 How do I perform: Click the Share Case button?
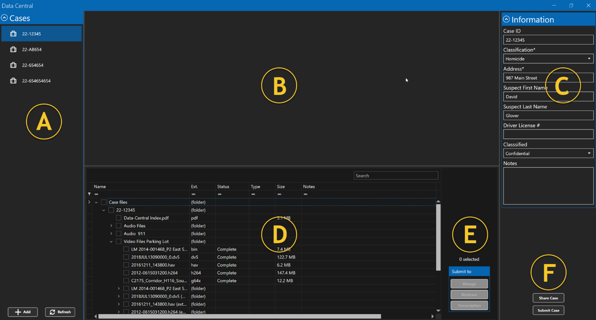tap(549, 298)
